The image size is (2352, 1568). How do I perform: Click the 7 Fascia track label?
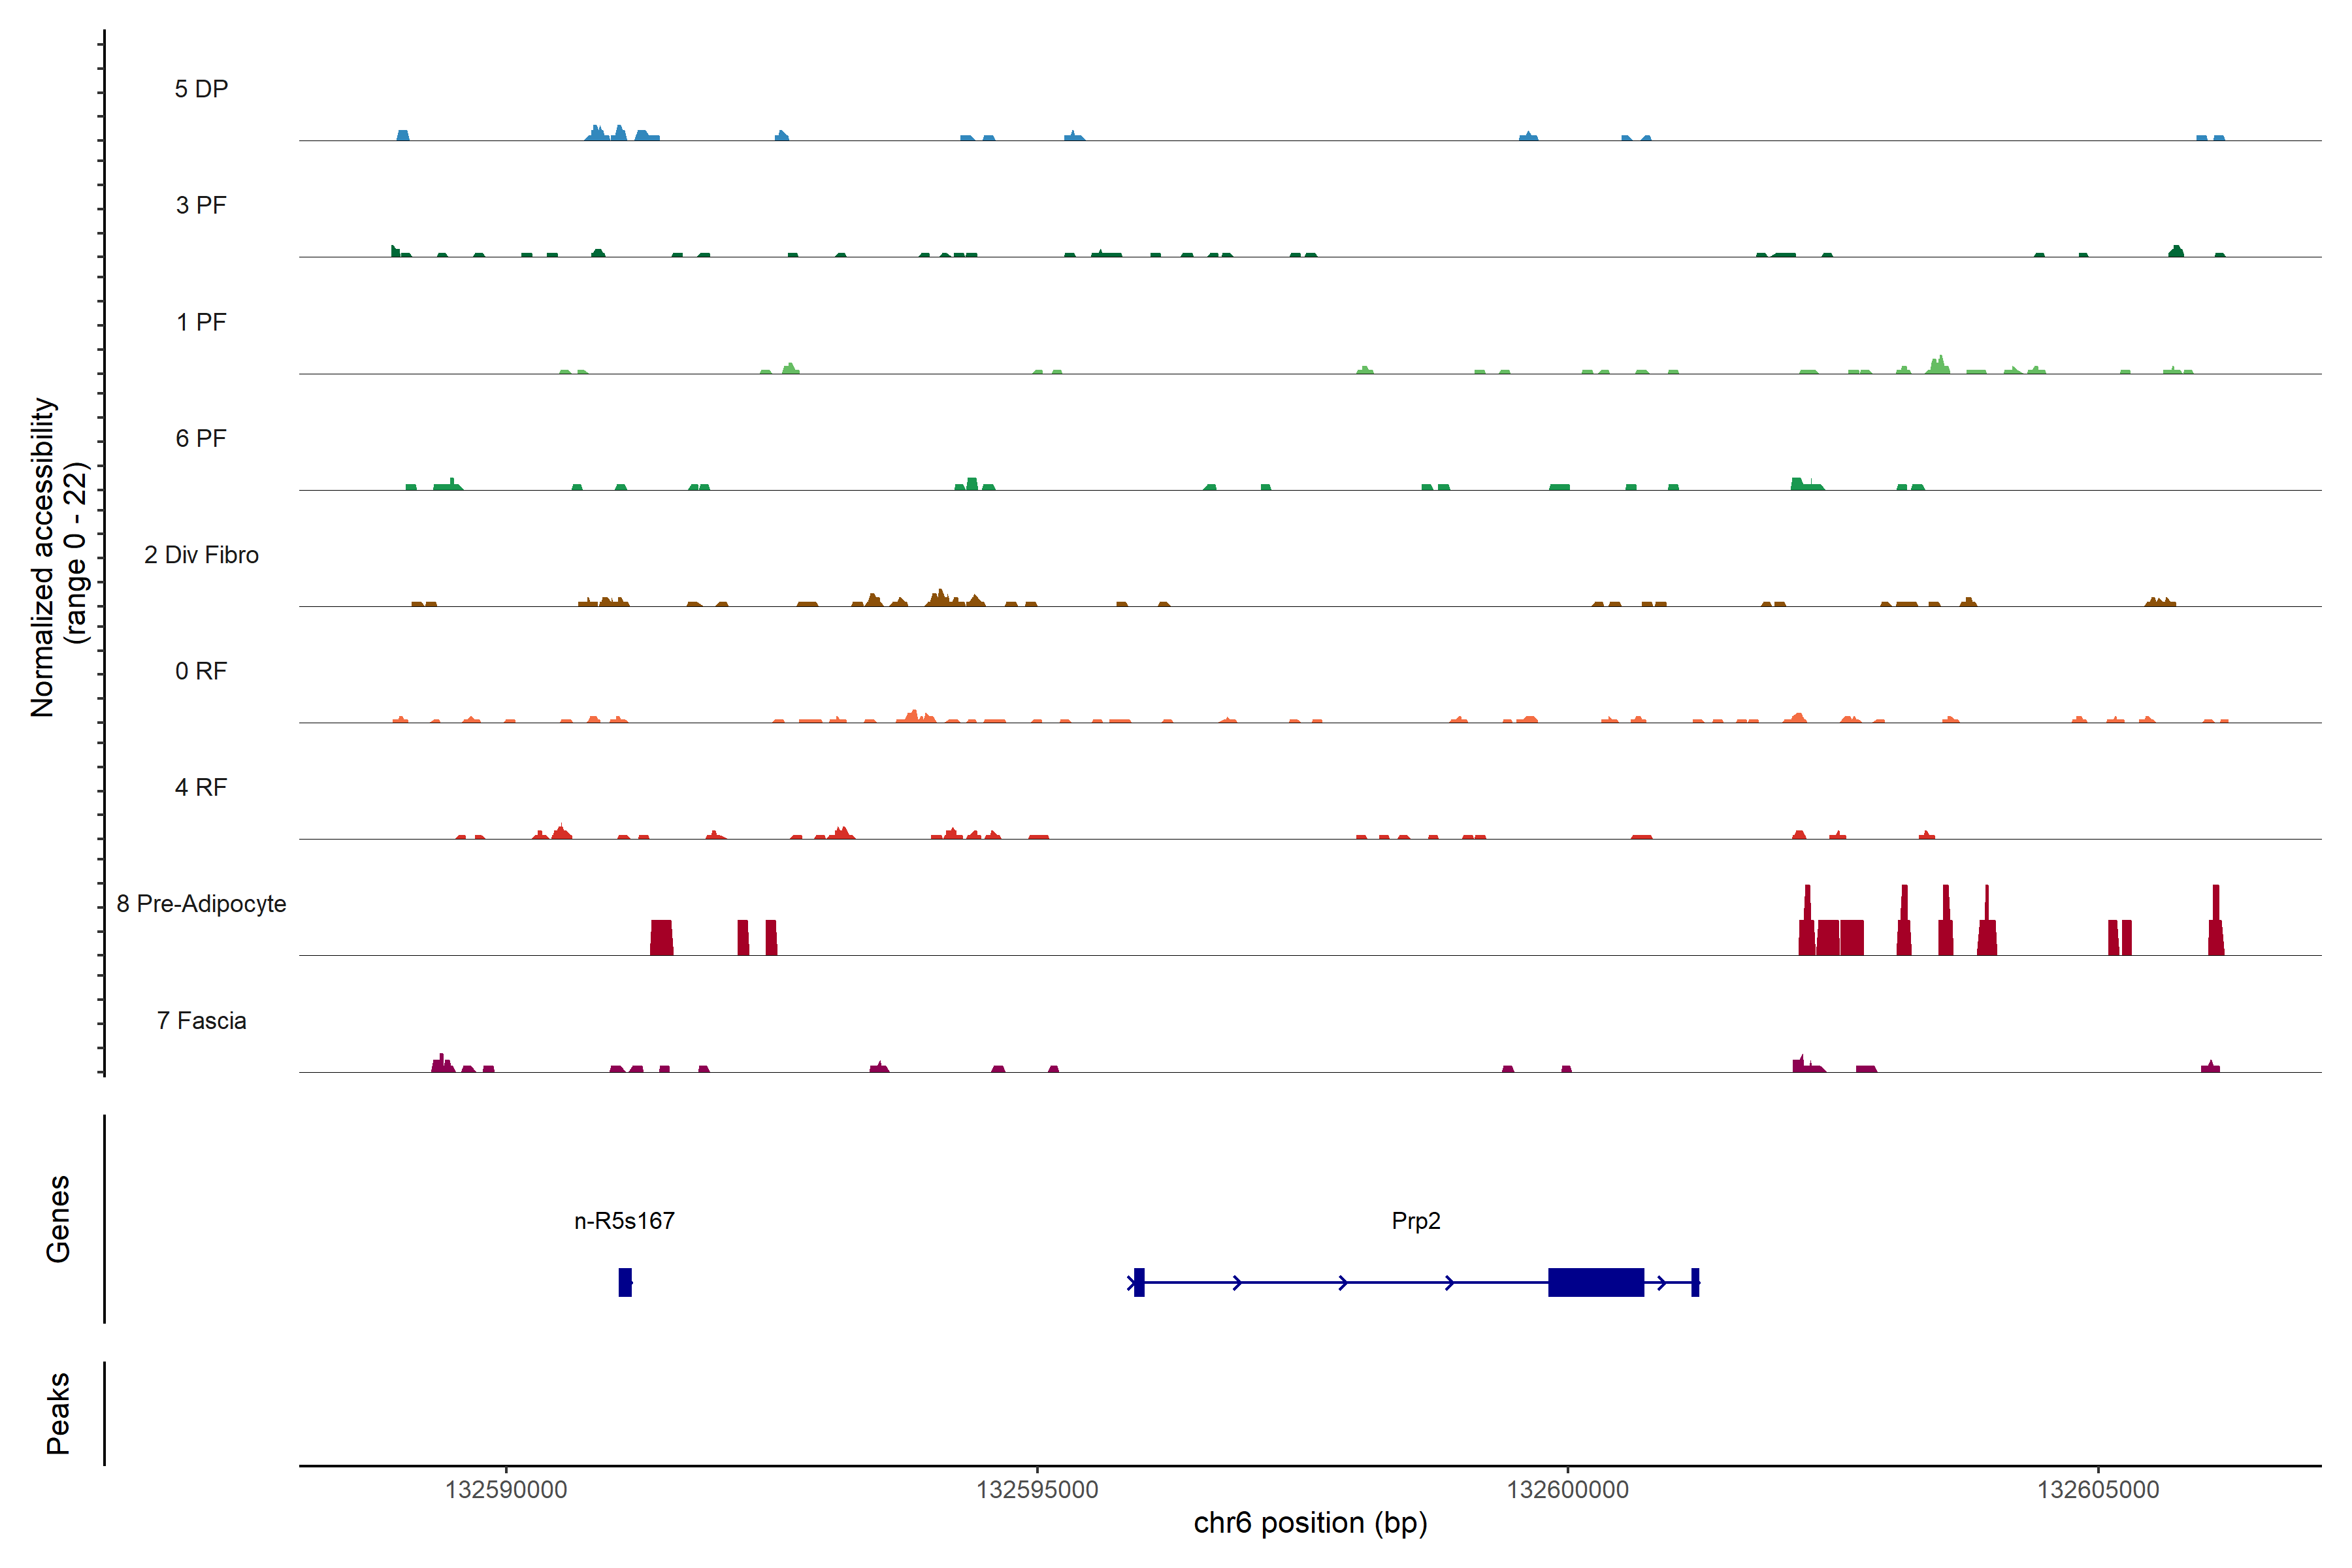point(201,1021)
